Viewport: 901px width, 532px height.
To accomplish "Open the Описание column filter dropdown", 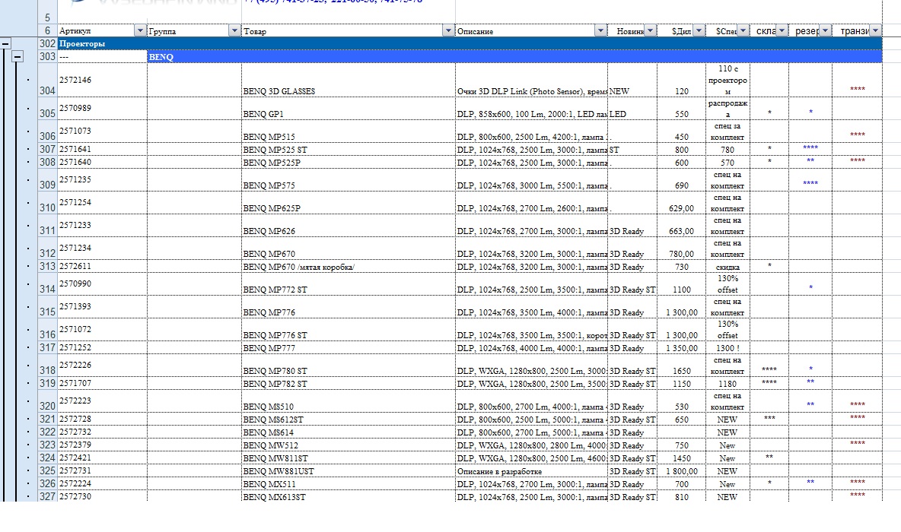I will coord(600,30).
